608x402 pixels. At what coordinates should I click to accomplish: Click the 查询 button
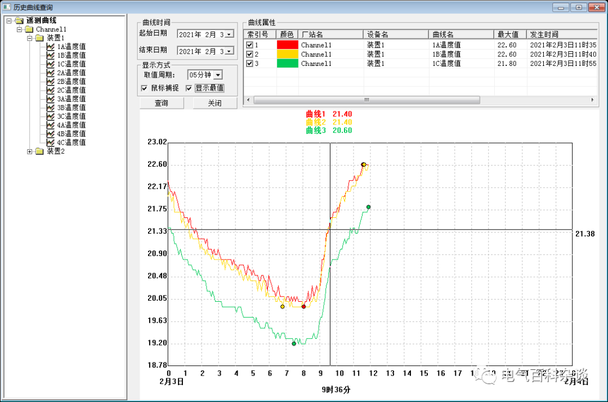click(162, 103)
